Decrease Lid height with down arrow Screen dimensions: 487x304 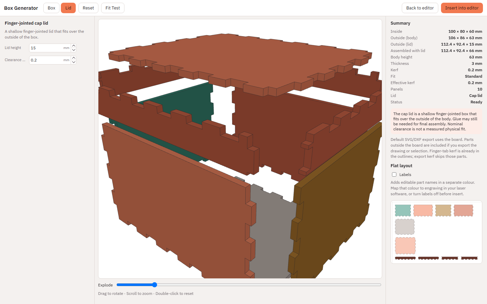point(74,50)
